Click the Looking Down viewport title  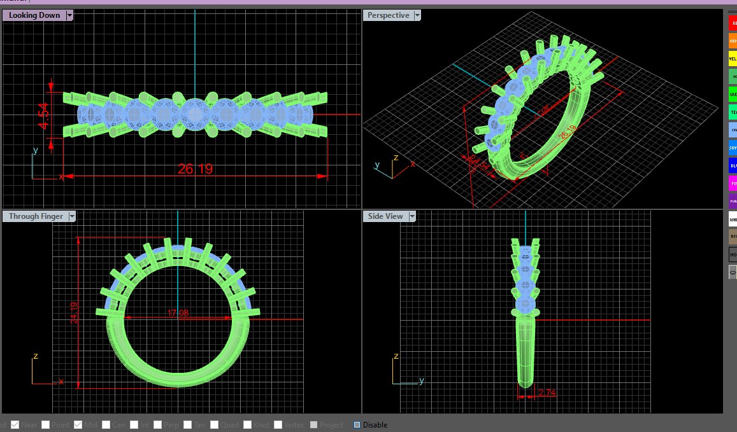pos(34,15)
